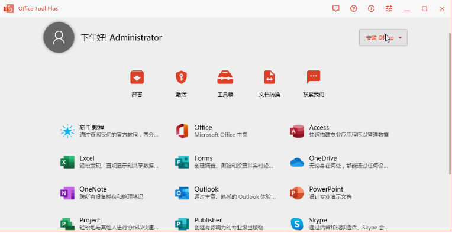Click '设计专业演示文稿' description text

pyautogui.click(x=330, y=197)
